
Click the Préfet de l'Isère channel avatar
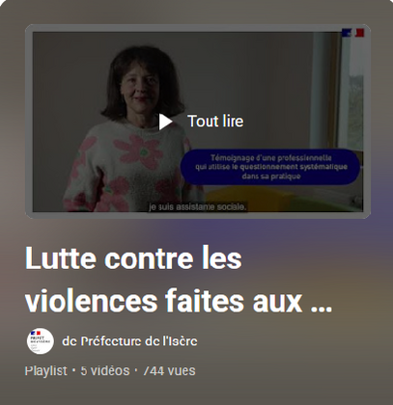[41, 341]
